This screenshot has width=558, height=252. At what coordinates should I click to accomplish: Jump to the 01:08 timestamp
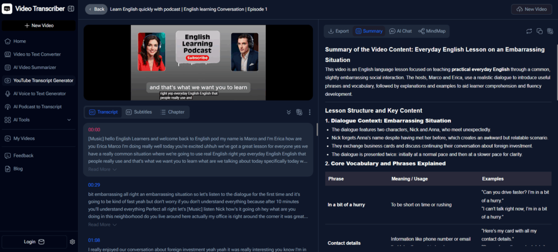coord(94,240)
